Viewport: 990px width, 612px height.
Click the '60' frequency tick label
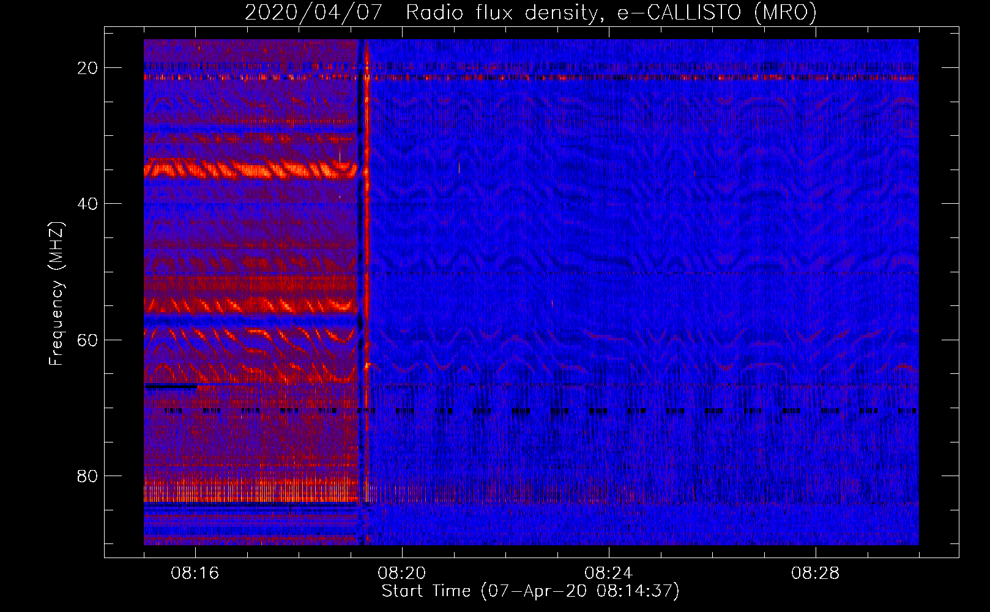[x=87, y=340]
